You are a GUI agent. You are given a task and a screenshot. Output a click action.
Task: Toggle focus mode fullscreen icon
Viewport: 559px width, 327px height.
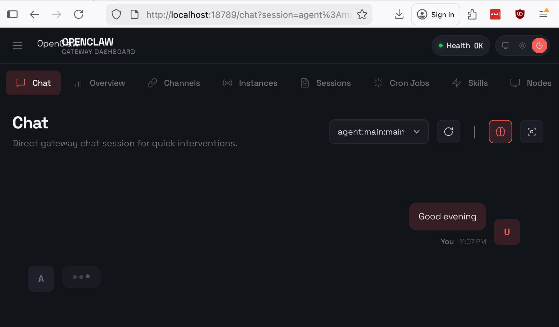click(531, 132)
